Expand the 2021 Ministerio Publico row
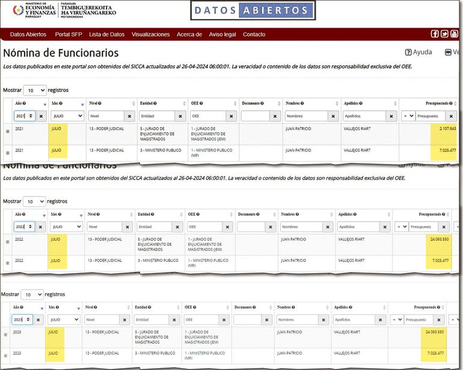Viewport: 463px width, 370px height. (x=7, y=151)
